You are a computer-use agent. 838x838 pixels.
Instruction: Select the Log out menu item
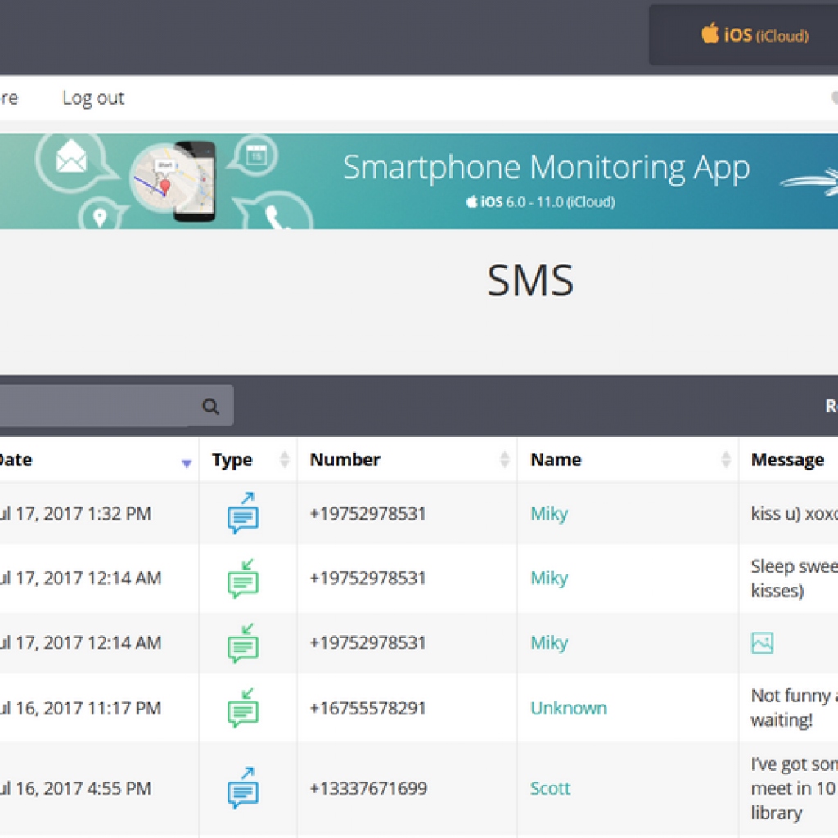pyautogui.click(x=93, y=98)
